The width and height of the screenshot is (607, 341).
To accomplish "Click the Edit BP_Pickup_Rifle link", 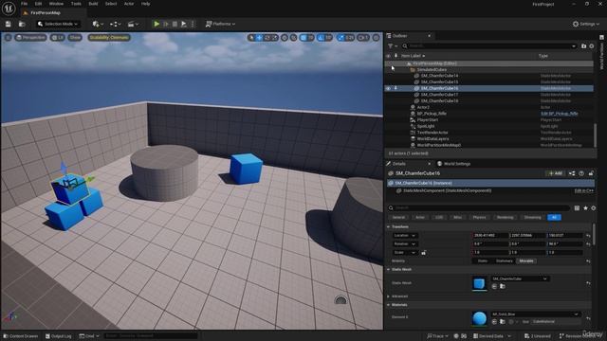I will pyautogui.click(x=559, y=114).
